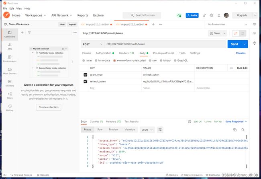The height and width of the screenshot is (179, 261).
Task: Switch to the pencil edit mode icon
Action: (236, 33)
